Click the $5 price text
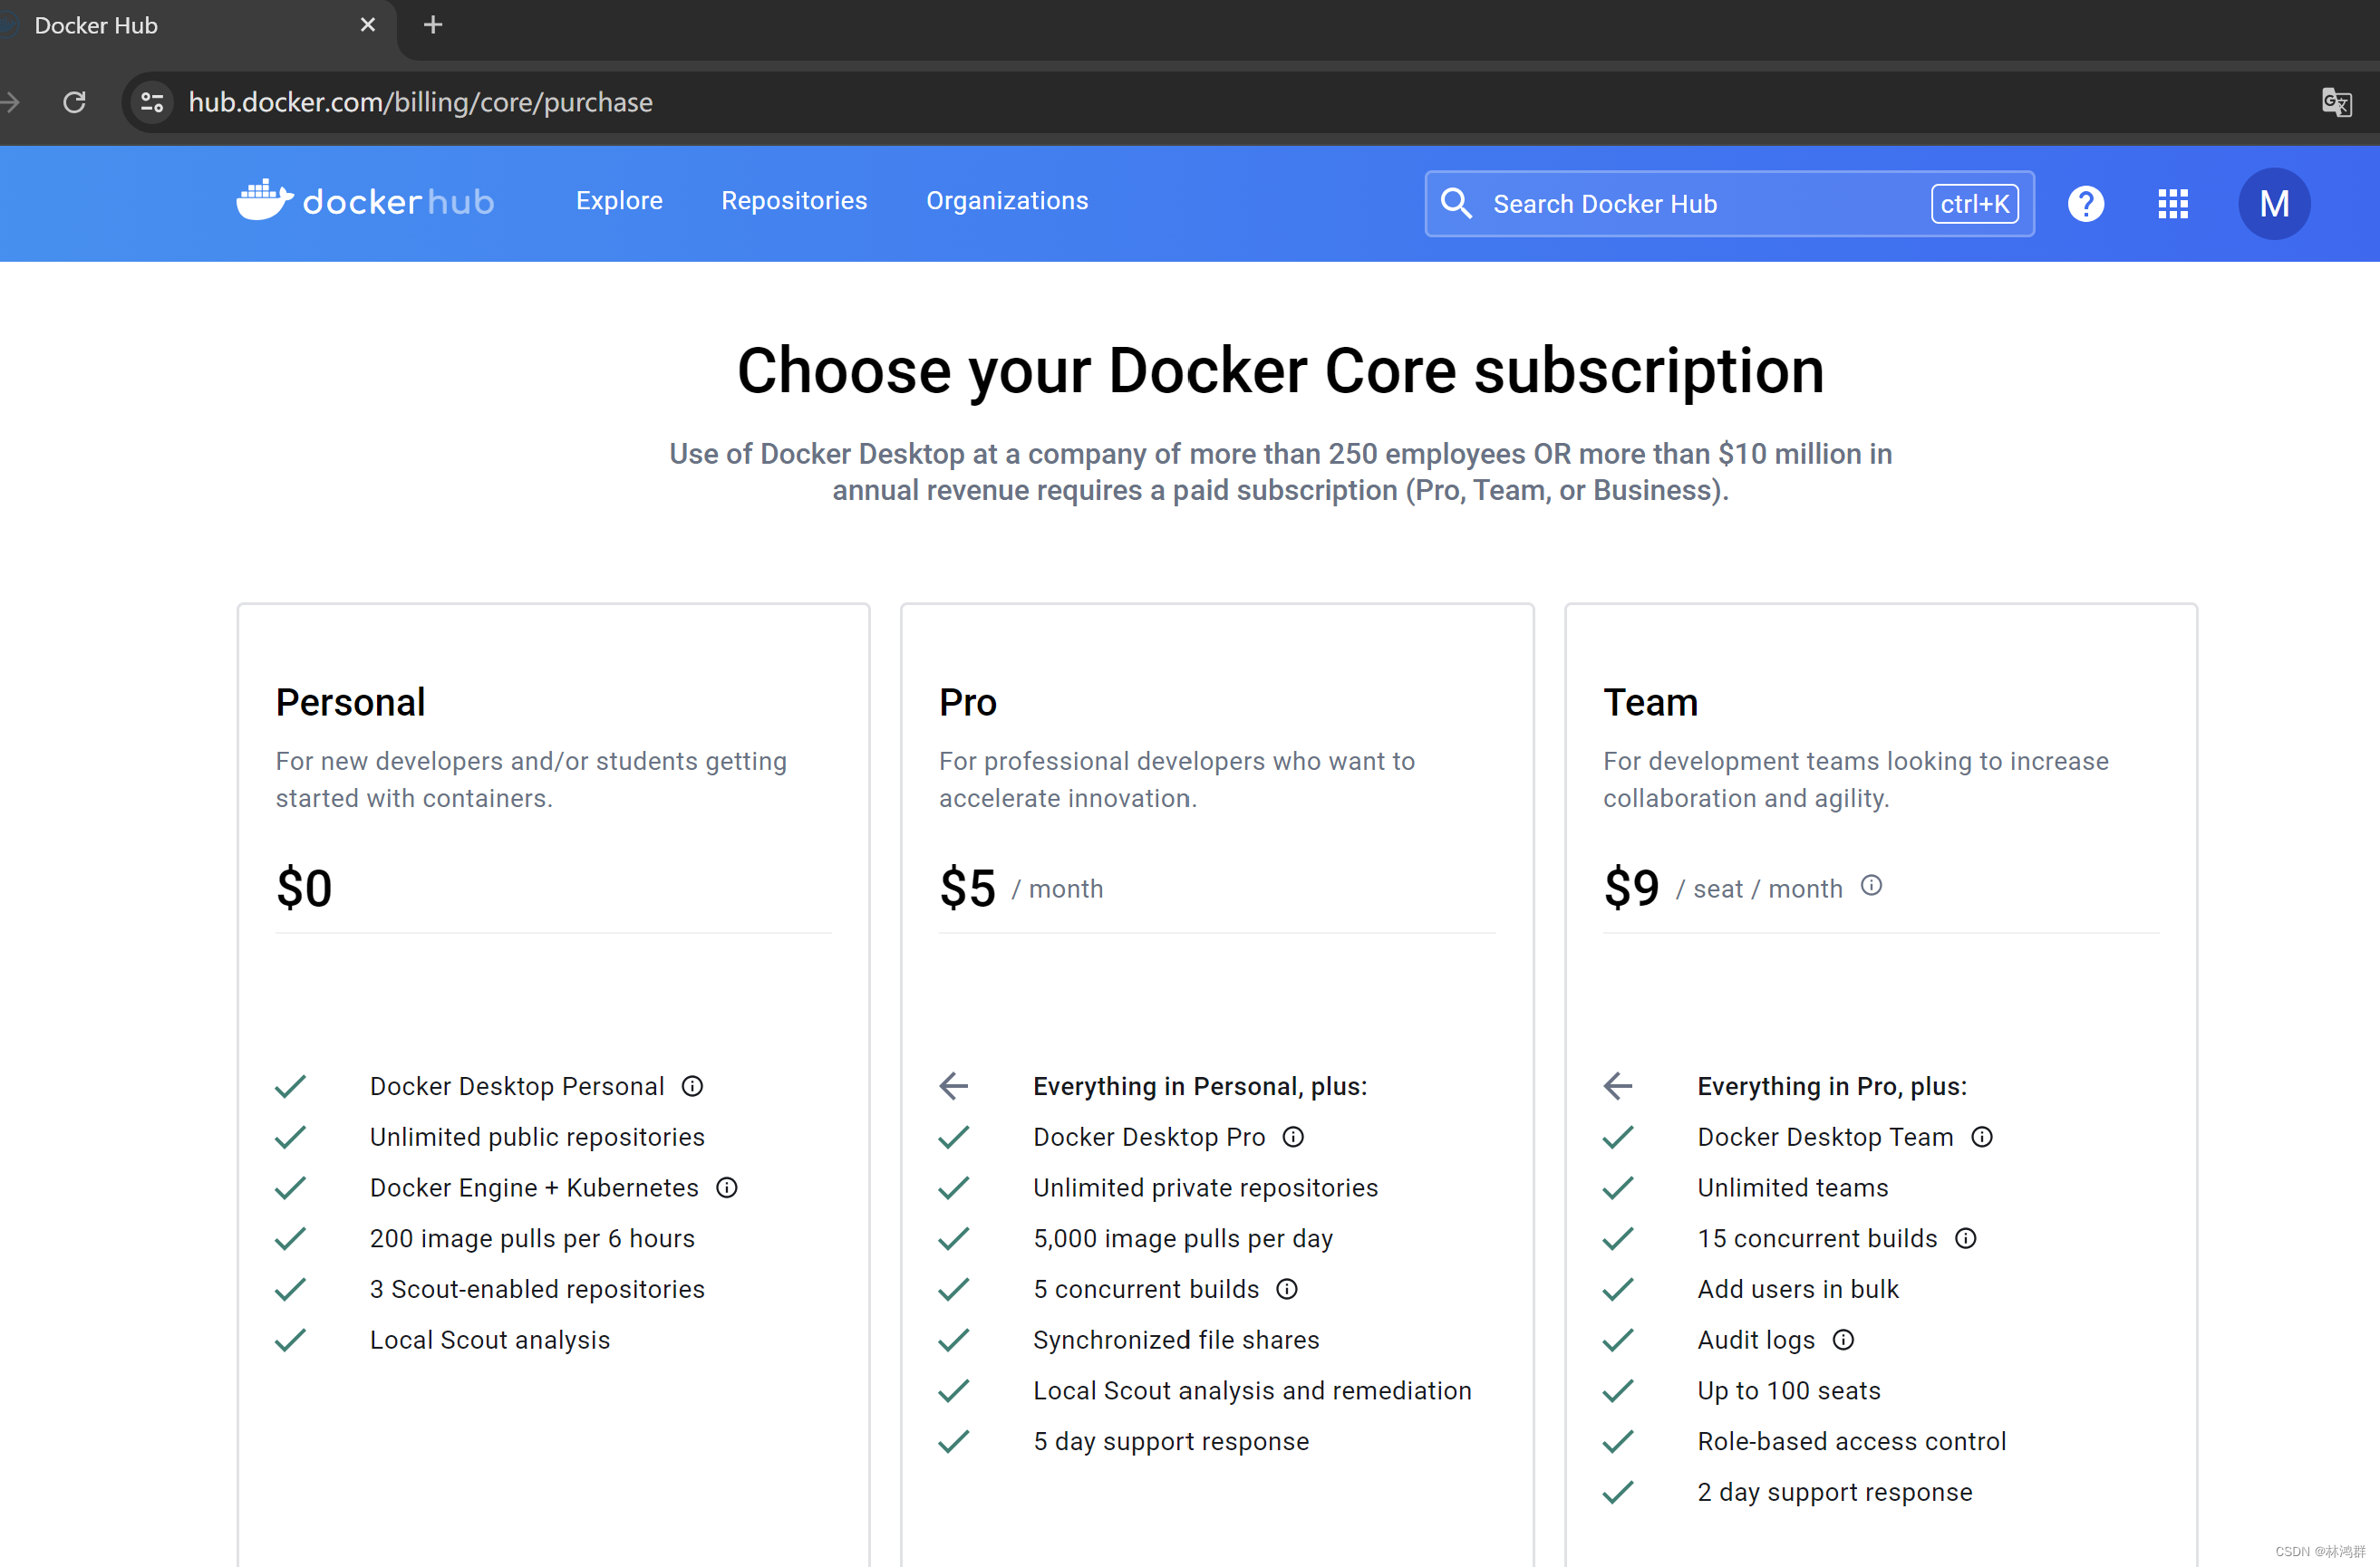This screenshot has width=2380, height=1567. (x=967, y=888)
